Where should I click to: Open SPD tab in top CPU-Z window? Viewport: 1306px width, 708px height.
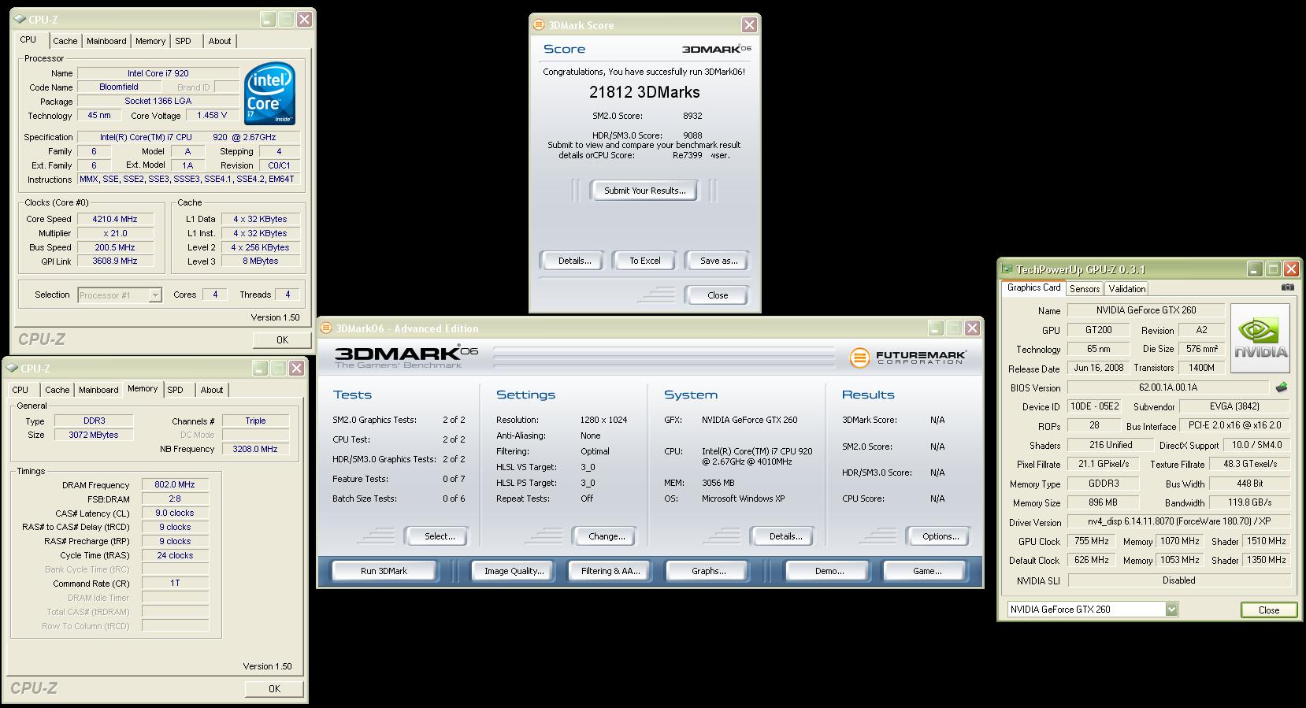pyautogui.click(x=183, y=41)
